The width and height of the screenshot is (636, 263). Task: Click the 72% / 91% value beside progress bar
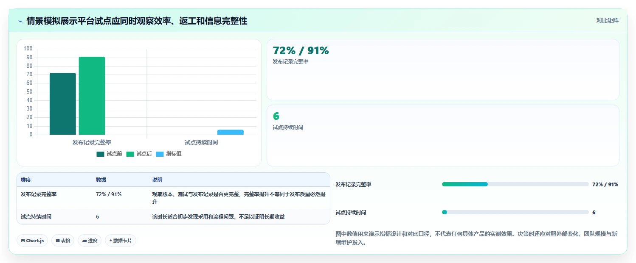pos(605,185)
